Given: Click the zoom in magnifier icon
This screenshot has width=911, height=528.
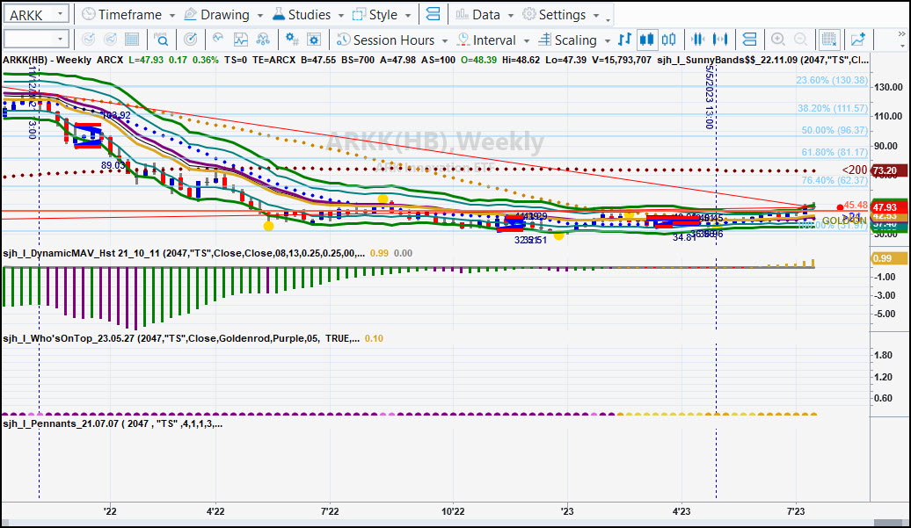Looking at the screenshot, I should point(778,40).
